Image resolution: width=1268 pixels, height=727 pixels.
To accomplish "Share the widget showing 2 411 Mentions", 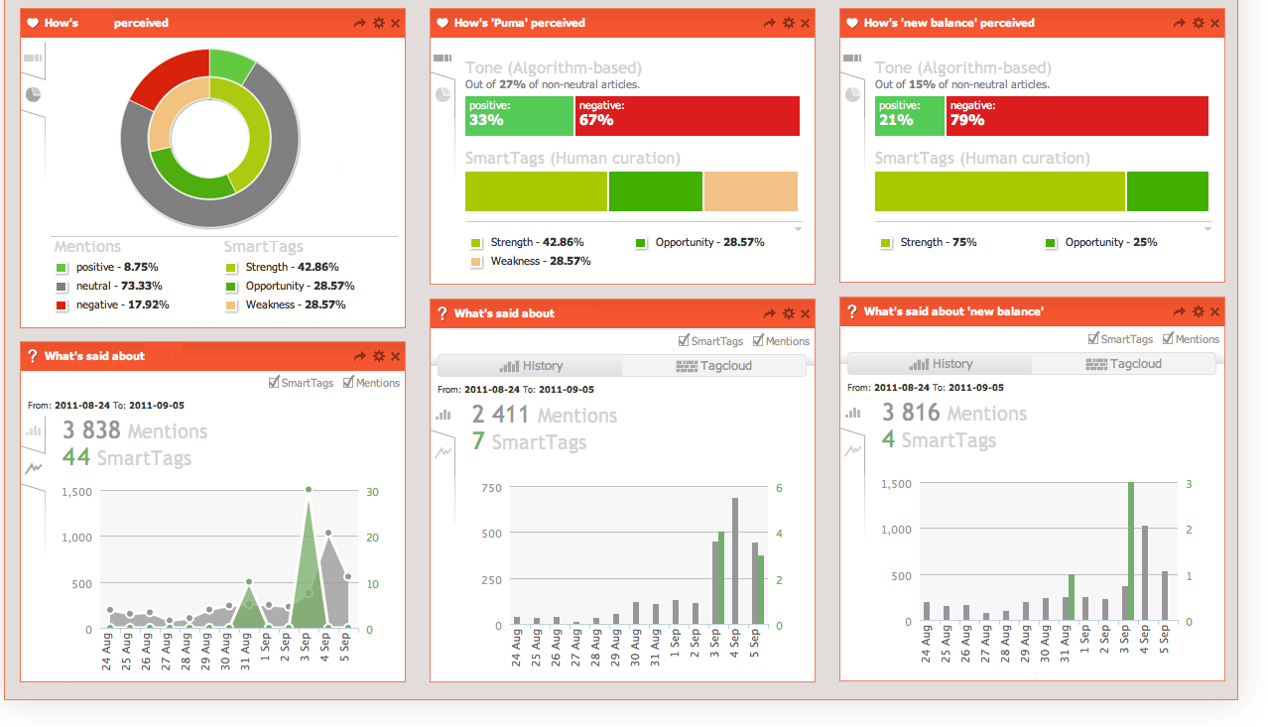I will tap(770, 313).
